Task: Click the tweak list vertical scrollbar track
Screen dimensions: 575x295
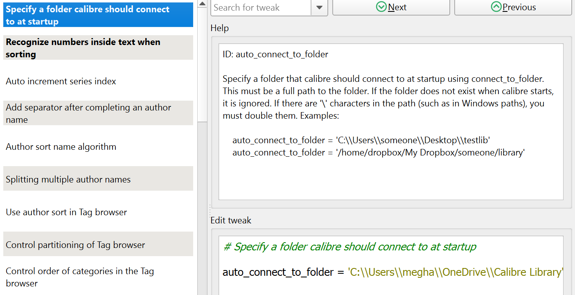Action: point(202,205)
